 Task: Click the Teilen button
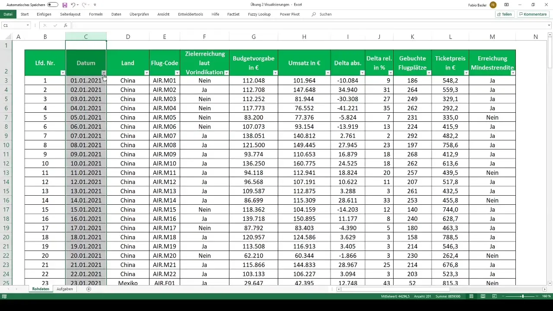[505, 14]
